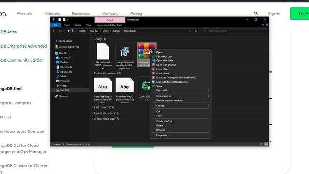
Task: Open Downloads in navigation pane
Action: point(66,72)
